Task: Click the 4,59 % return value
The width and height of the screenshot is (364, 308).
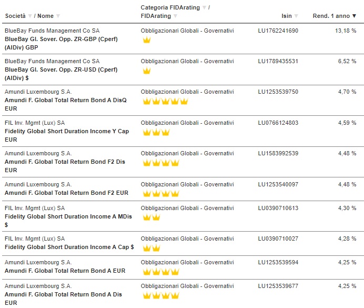Action: pyautogui.click(x=347, y=123)
